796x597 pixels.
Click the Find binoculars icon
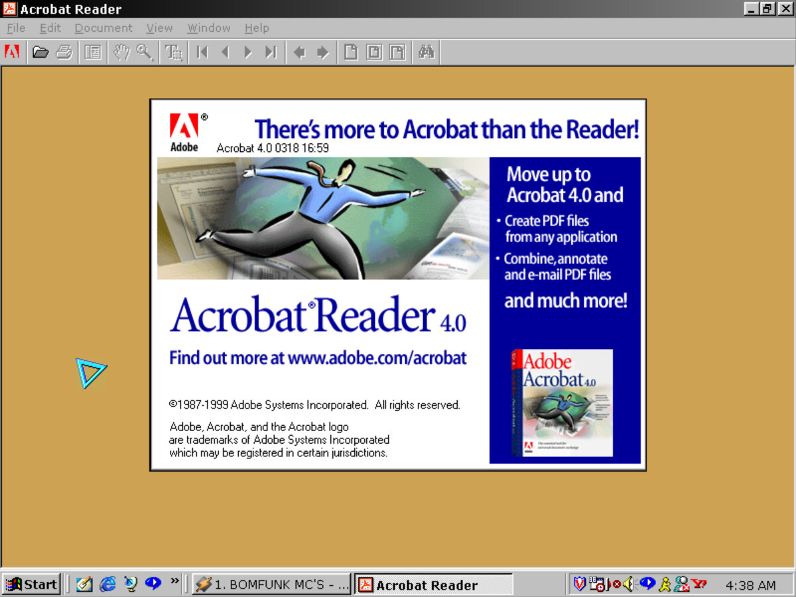427,52
